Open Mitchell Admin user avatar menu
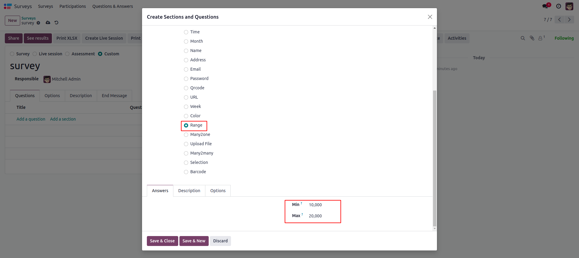 569,6
